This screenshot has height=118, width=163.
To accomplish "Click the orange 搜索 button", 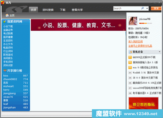I will 156,8.
